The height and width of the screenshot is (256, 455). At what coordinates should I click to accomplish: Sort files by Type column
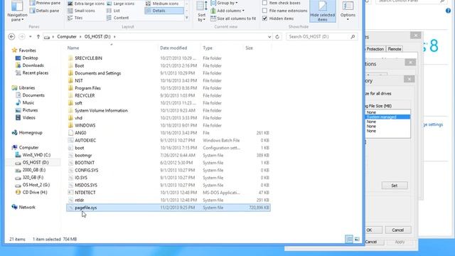pos(208,48)
